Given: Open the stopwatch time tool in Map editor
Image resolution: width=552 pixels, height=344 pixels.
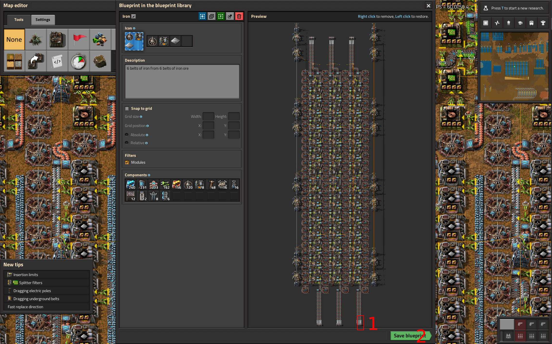Looking at the screenshot, I should (79, 61).
